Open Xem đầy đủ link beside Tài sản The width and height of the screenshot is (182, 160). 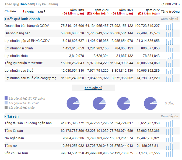pyautogui.click(x=169, y=116)
